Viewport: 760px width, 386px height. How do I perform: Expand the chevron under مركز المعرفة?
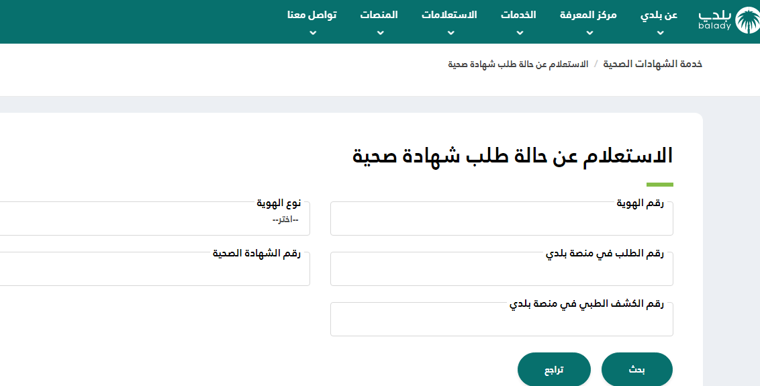click(x=589, y=32)
